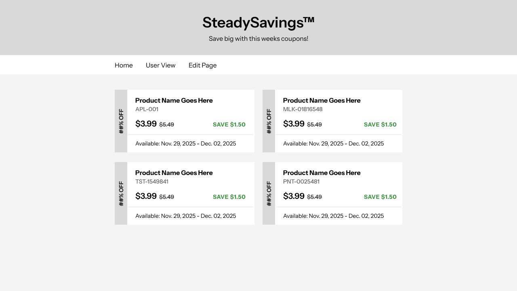Switch to User View

(160, 65)
